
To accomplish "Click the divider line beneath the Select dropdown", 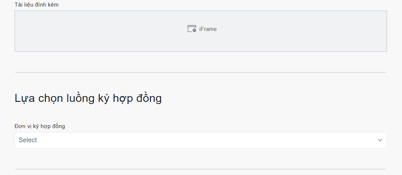I will (x=200, y=169).
